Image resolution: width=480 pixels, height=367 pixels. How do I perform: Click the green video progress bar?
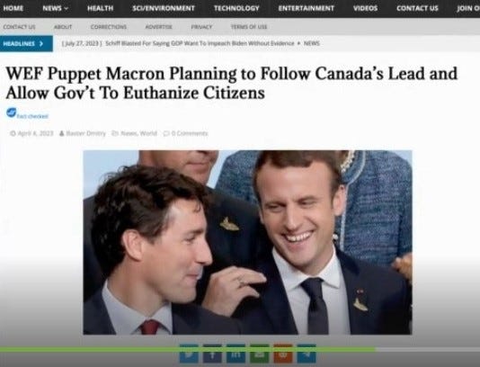click(187, 349)
